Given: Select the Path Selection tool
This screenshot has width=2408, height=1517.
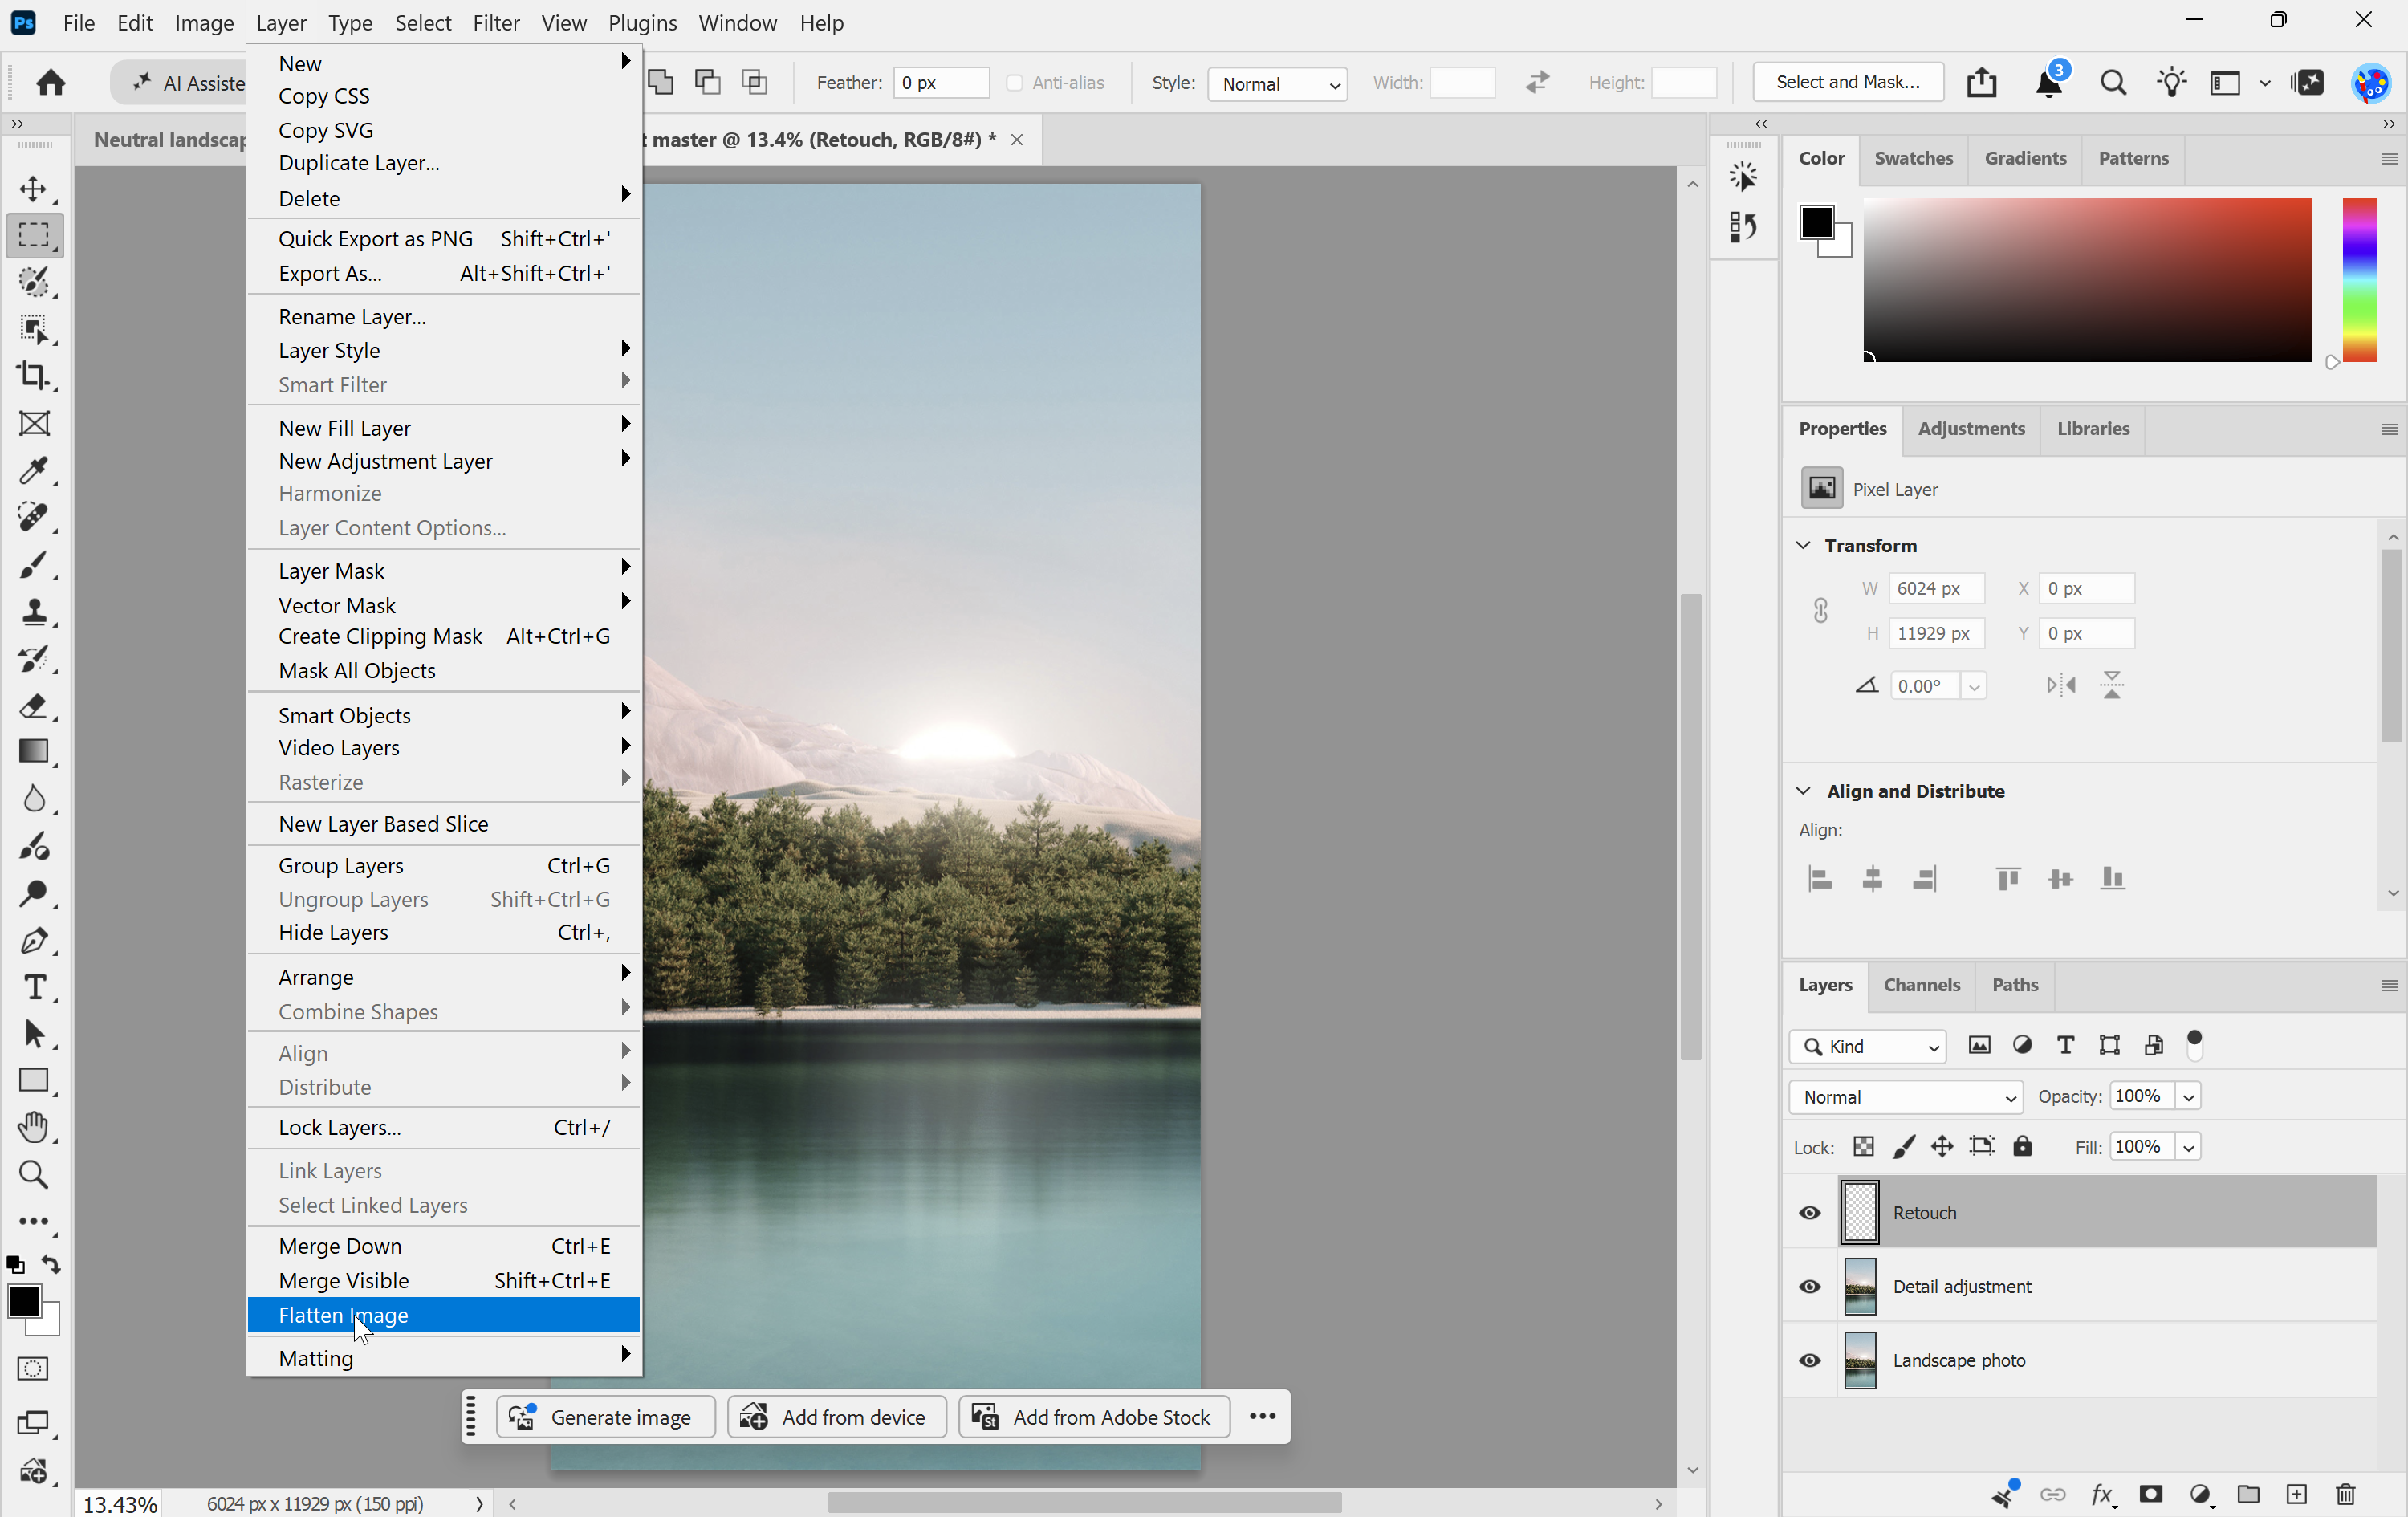Looking at the screenshot, I should pyautogui.click(x=34, y=1033).
